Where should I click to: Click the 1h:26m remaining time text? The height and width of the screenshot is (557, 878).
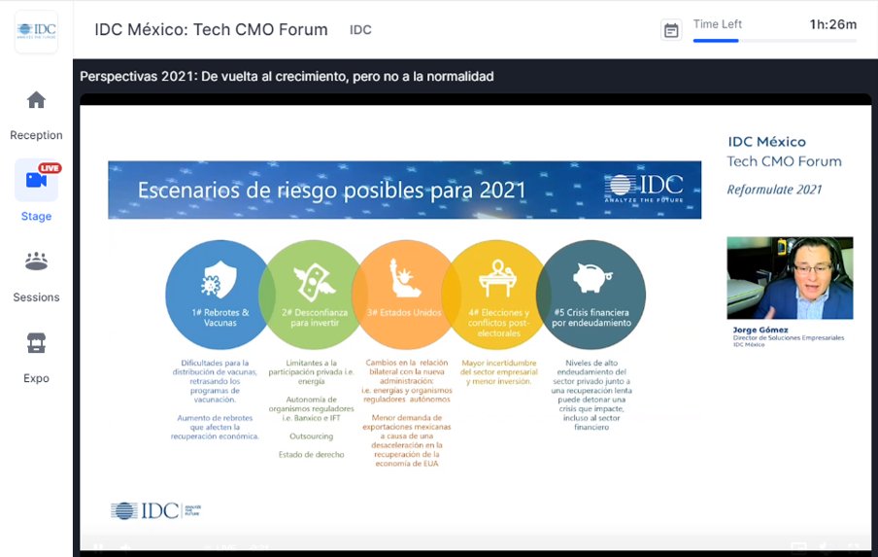pyautogui.click(x=832, y=24)
